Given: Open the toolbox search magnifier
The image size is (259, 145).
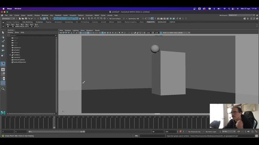Looking at the screenshot, I should 3,89.
